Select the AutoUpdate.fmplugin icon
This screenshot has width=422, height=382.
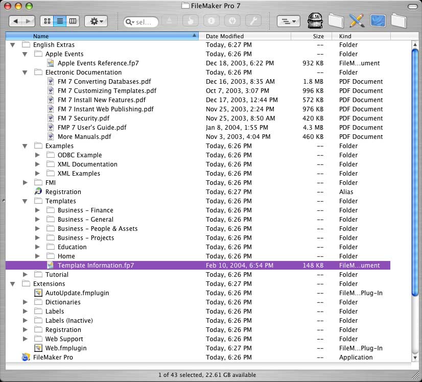[38, 293]
